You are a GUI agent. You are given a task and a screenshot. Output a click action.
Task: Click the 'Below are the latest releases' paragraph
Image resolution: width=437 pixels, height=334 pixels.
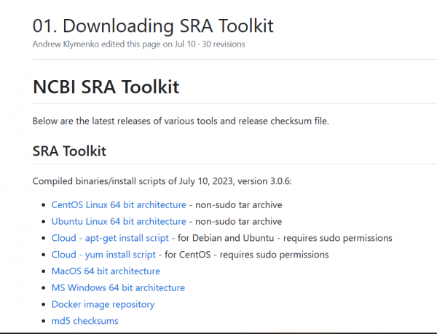click(x=181, y=121)
